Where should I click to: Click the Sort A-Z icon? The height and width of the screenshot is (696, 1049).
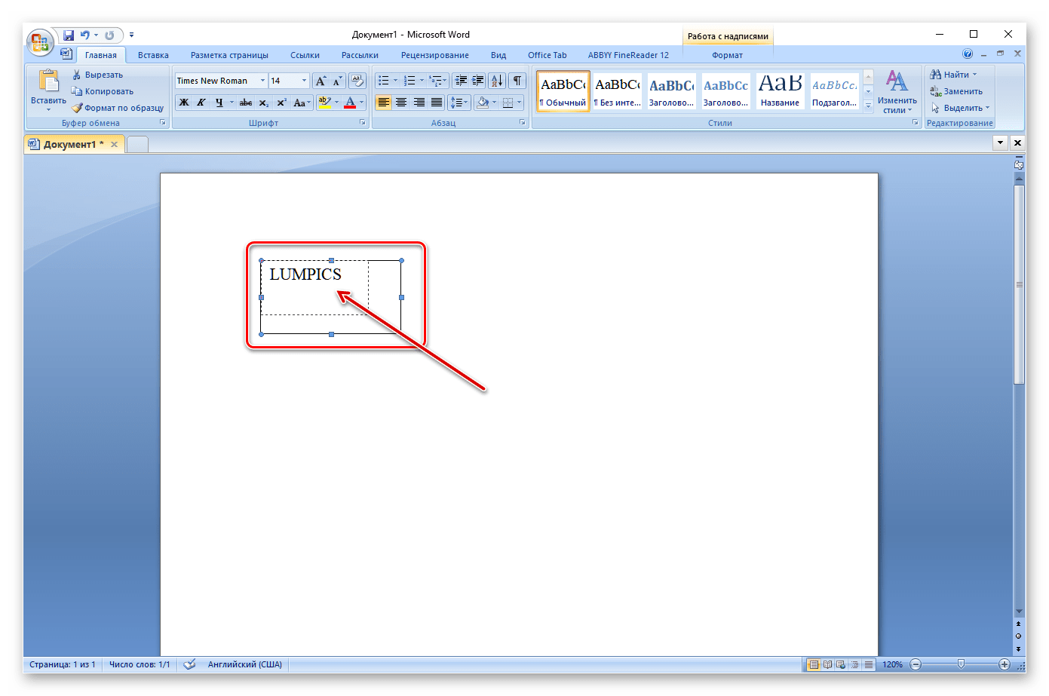pyautogui.click(x=496, y=81)
